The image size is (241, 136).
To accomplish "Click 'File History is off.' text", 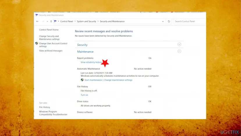I will click(x=89, y=91).
